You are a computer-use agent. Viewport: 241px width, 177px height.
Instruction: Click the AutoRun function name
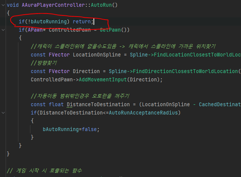(x=101, y=5)
